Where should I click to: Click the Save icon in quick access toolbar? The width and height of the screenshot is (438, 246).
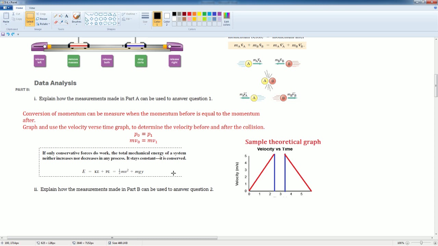click(3, 34)
